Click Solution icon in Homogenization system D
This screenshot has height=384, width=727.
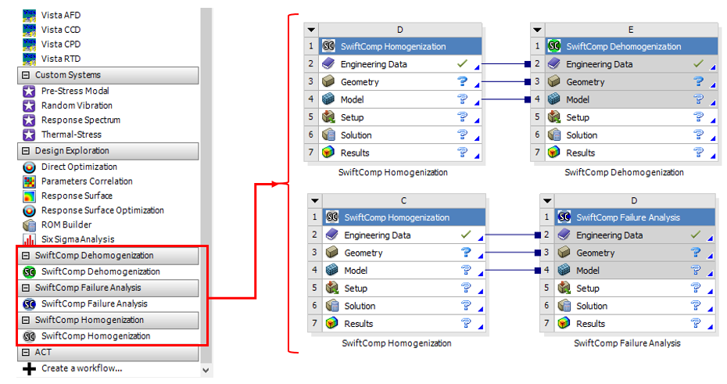point(328,135)
